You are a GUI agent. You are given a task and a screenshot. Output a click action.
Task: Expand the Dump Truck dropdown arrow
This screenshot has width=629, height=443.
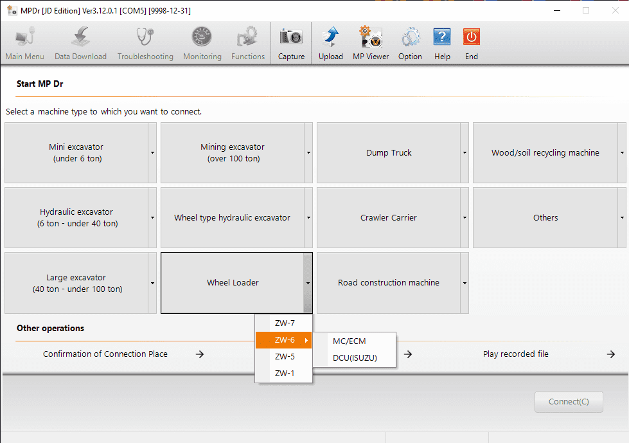(465, 153)
